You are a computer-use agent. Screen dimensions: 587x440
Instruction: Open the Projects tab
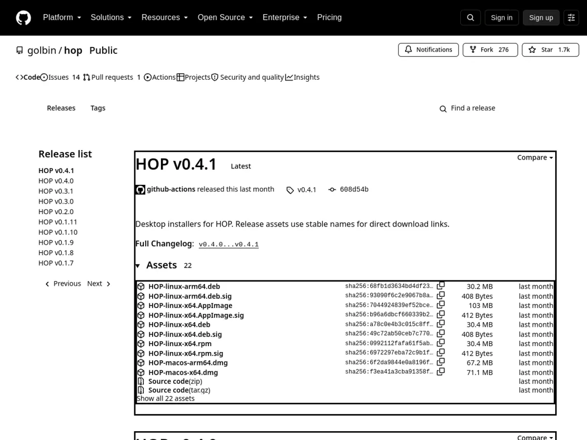point(194,77)
